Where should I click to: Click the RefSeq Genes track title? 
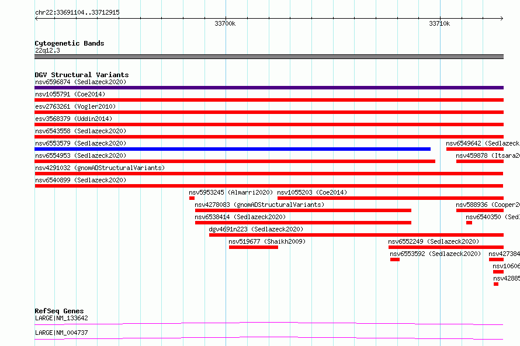(x=59, y=311)
